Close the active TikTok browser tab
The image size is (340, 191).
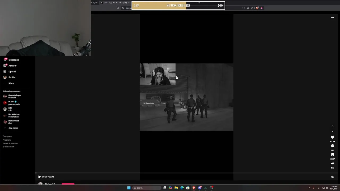point(129,3)
